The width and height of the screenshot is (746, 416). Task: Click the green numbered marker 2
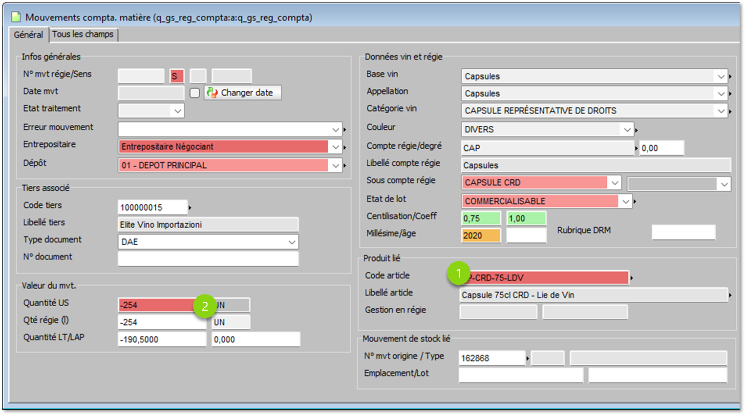(205, 306)
